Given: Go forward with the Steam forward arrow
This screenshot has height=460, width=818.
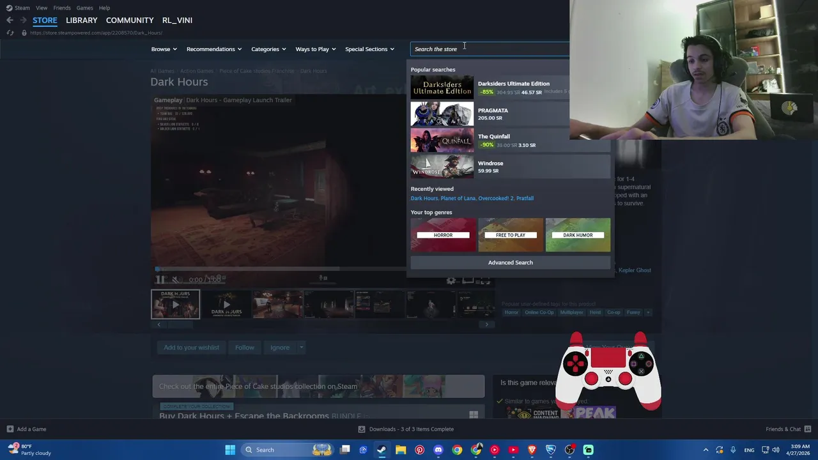Looking at the screenshot, I should pos(23,20).
